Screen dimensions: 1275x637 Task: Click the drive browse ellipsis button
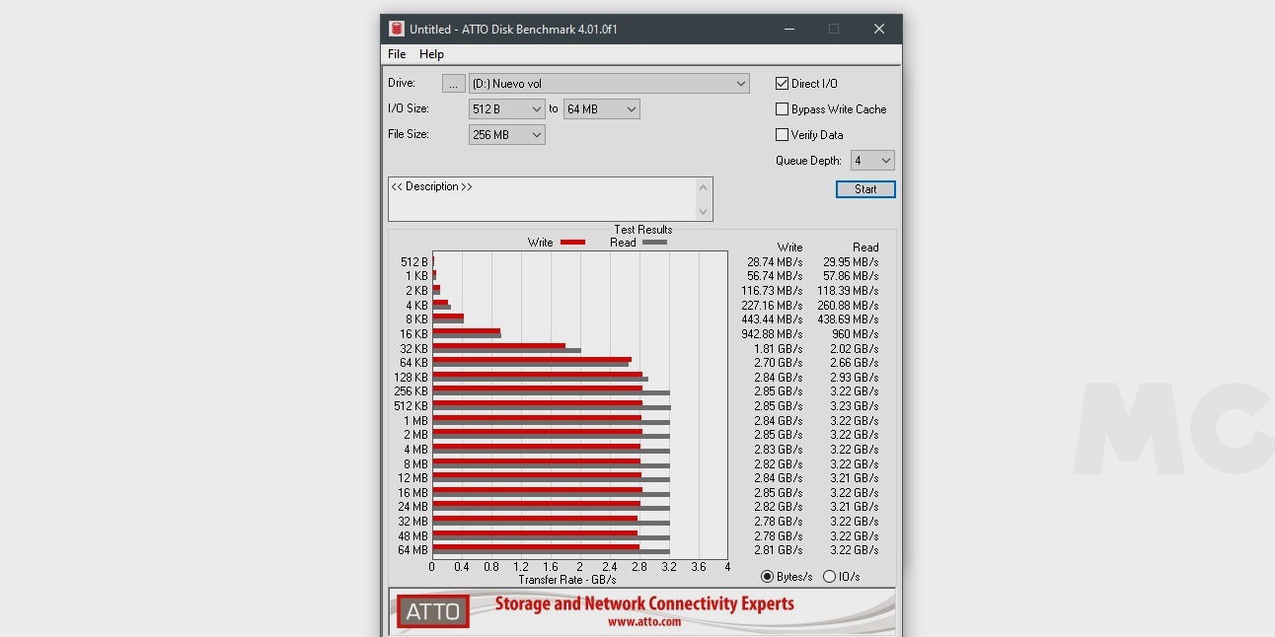coord(453,84)
